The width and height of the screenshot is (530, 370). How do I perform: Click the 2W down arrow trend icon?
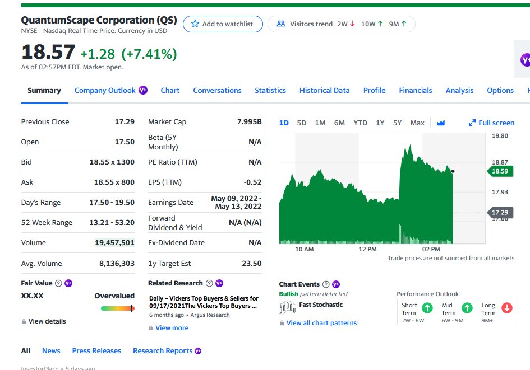[x=352, y=24]
